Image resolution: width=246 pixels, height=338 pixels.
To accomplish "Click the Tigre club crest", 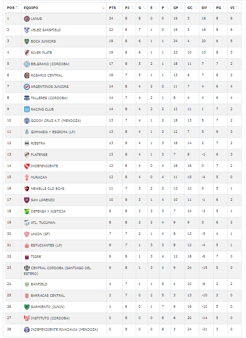I will click(27, 257).
